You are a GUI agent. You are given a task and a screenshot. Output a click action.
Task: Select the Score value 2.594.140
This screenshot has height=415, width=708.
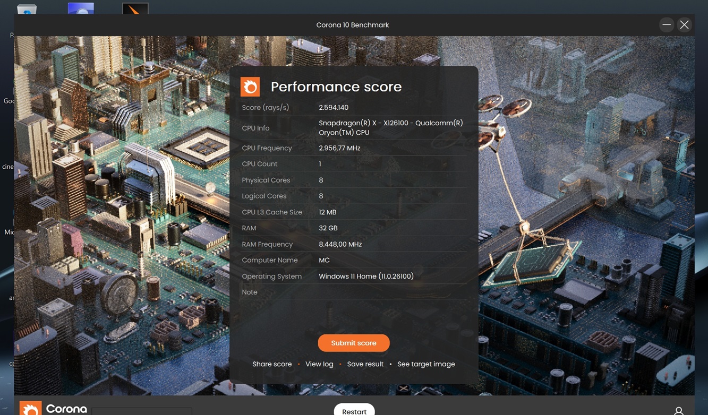[334, 108]
